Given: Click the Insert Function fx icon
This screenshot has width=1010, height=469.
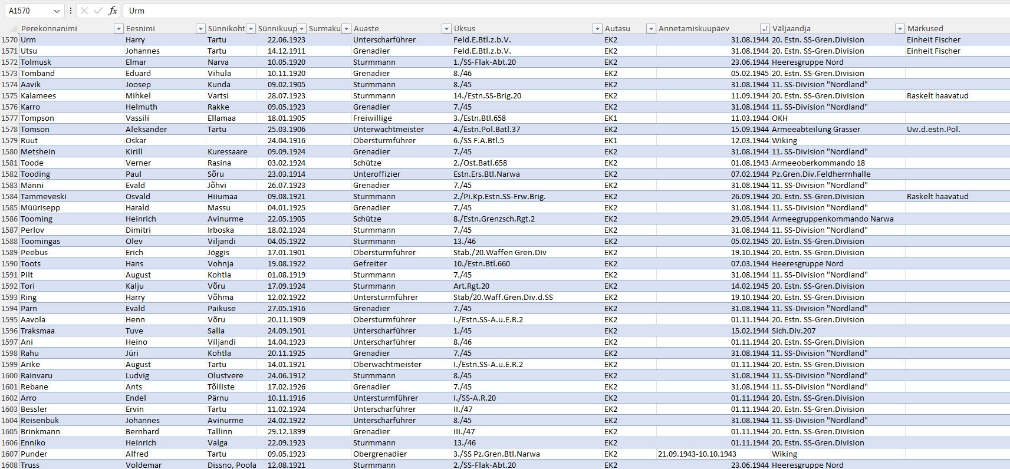Looking at the screenshot, I should click(113, 11).
